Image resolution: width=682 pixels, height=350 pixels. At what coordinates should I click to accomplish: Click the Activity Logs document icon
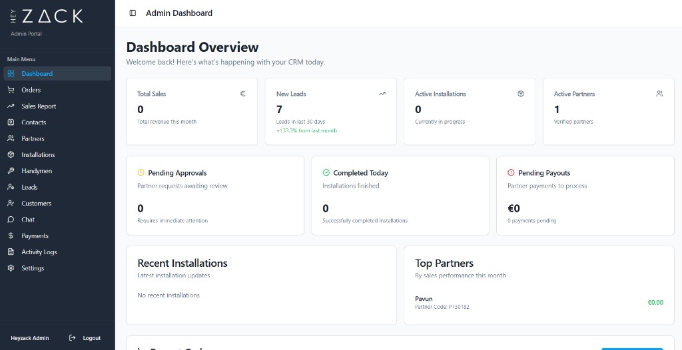coord(11,252)
